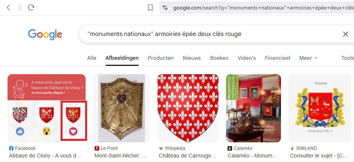The image size is (354, 162).
Task: Go to the Google logo homepage
Action: click(45, 34)
